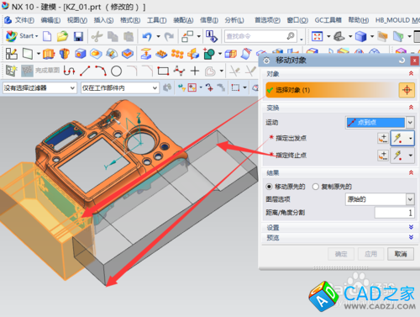Open the 分析(L) menu

(234, 20)
